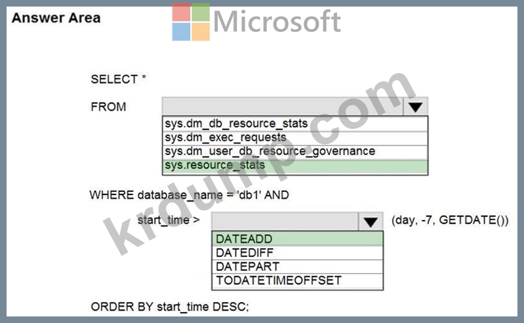The width and height of the screenshot is (524, 323).
Task: Click the (day, -7, GETDATE()) arguments text
Action: click(x=450, y=220)
